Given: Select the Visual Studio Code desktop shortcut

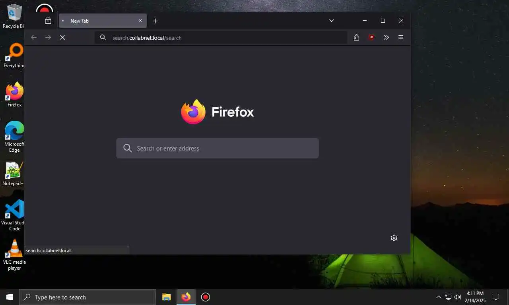Looking at the screenshot, I should (x=14, y=215).
